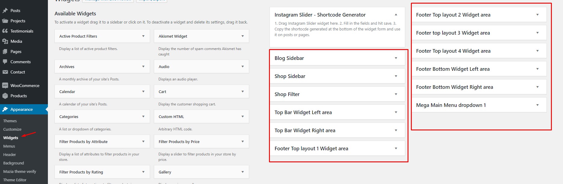Click the Import/Export button
The width and height of the screenshot is (563, 184).
152,1
